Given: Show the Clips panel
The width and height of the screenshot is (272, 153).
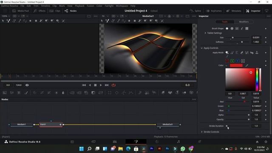Looking at the screenshot, I should coord(55,11).
